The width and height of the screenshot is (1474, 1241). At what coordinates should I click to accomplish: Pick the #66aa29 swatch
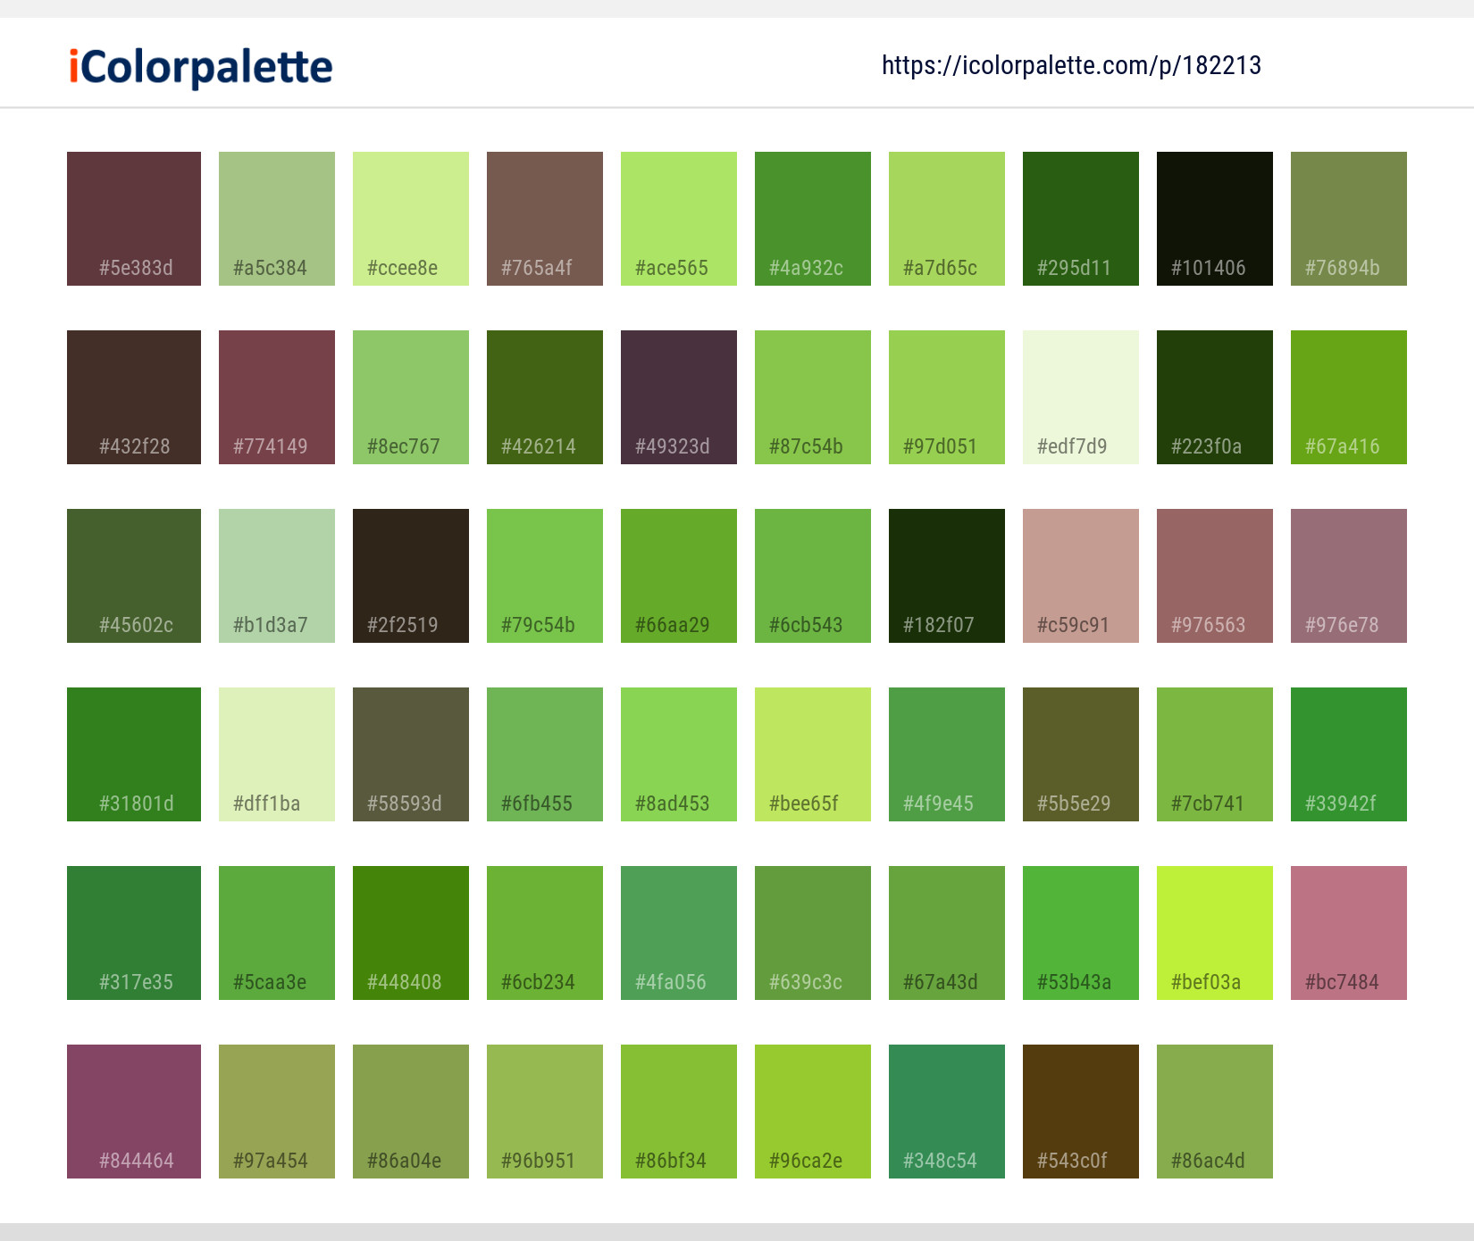pos(679,576)
